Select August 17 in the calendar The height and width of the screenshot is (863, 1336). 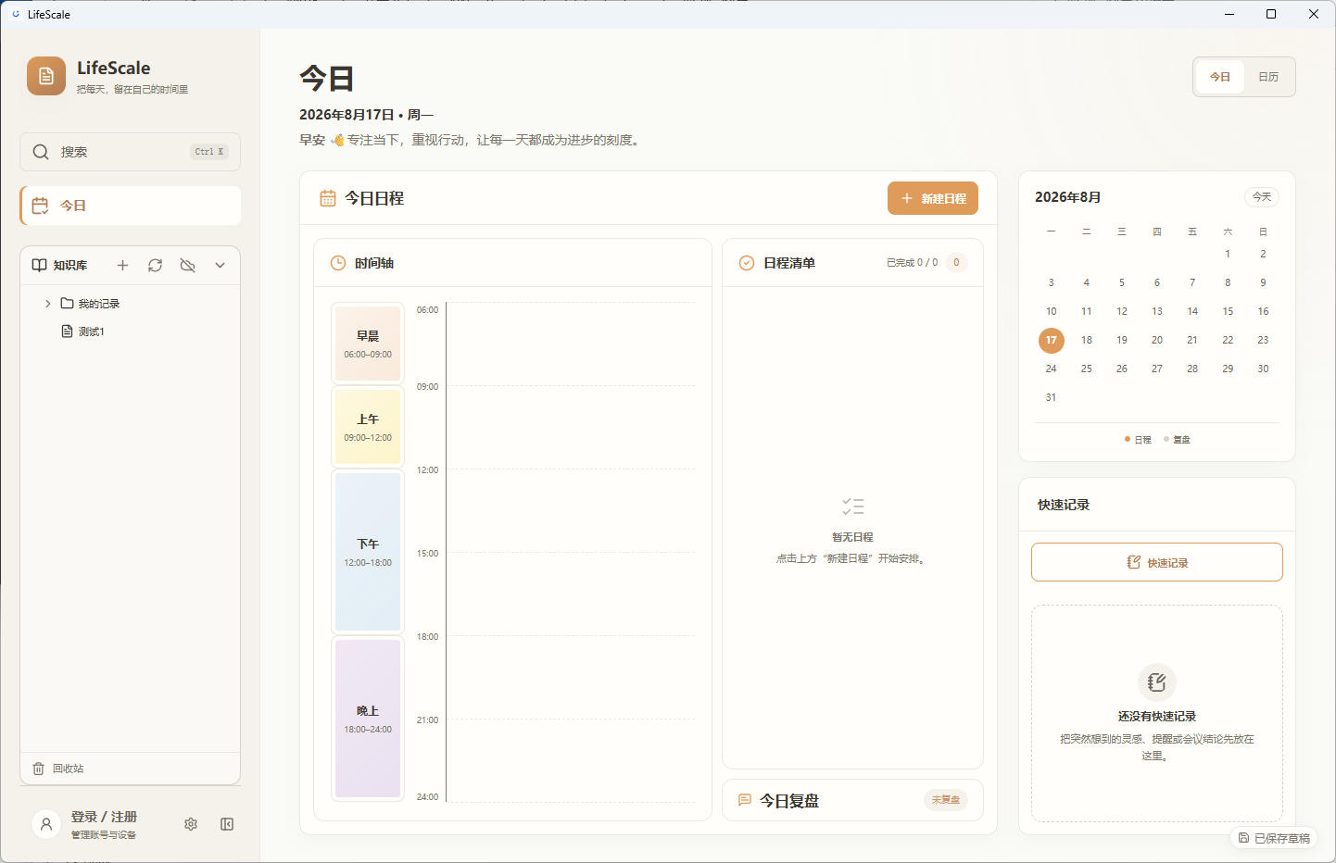point(1052,340)
